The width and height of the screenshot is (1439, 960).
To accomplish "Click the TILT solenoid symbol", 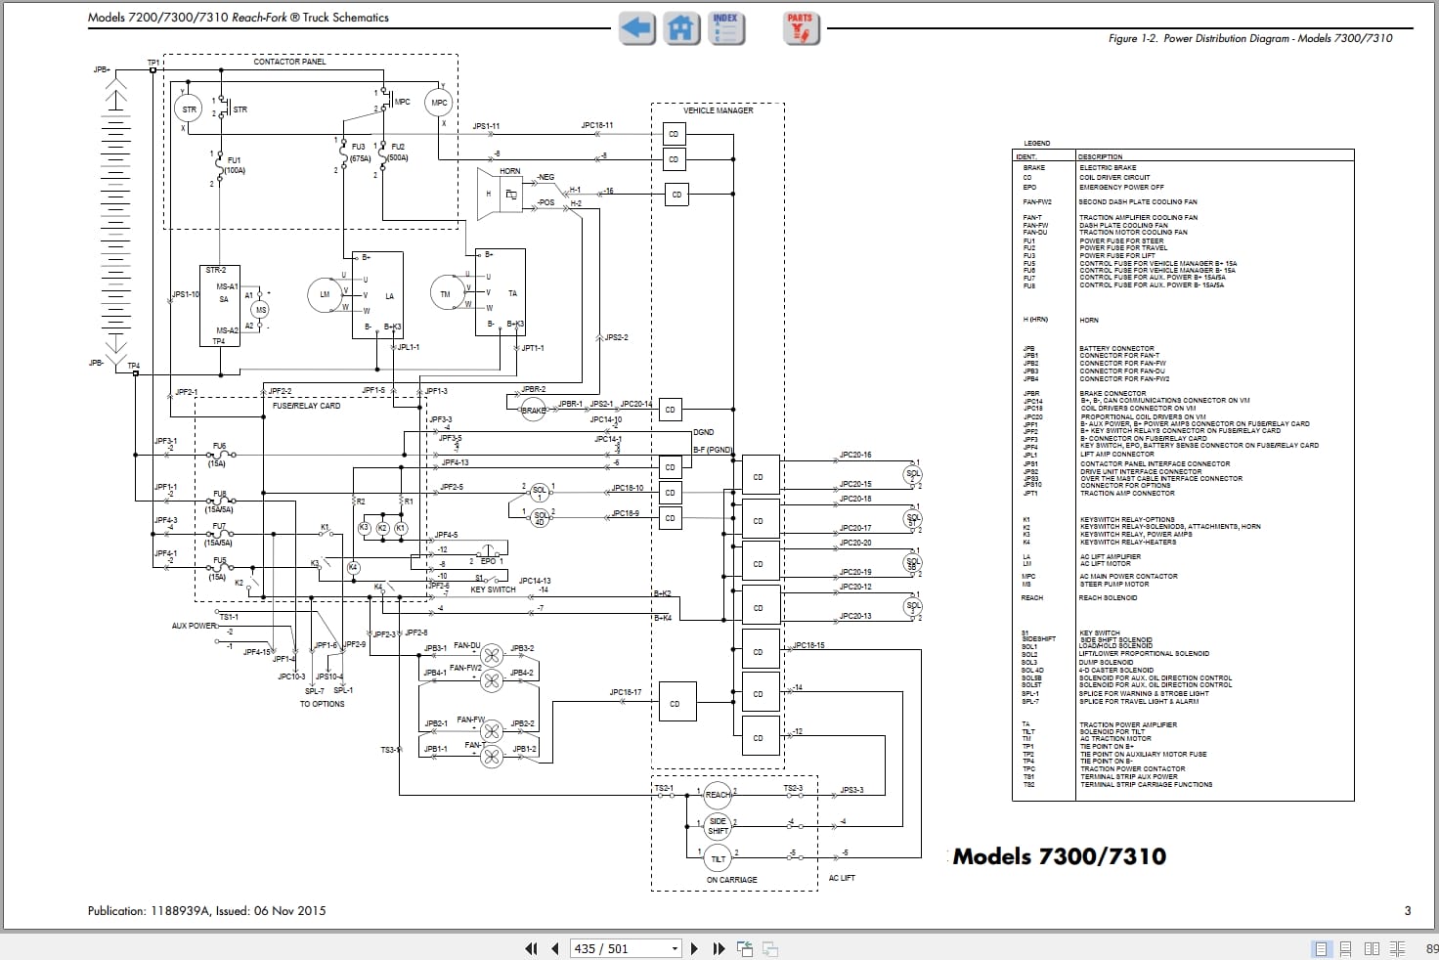I will click(x=718, y=859).
